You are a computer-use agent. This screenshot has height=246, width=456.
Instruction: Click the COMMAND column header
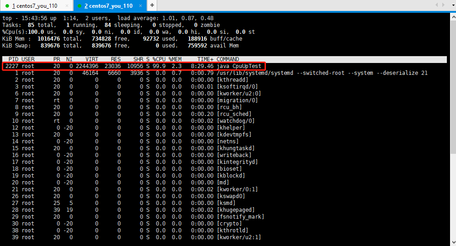[x=228, y=59]
